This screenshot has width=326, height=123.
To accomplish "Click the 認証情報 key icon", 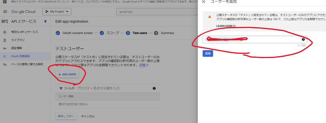I will tap(5, 48).
